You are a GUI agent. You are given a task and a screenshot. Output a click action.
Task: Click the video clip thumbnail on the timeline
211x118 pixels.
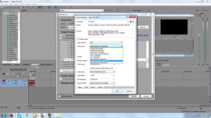pos(32,76)
